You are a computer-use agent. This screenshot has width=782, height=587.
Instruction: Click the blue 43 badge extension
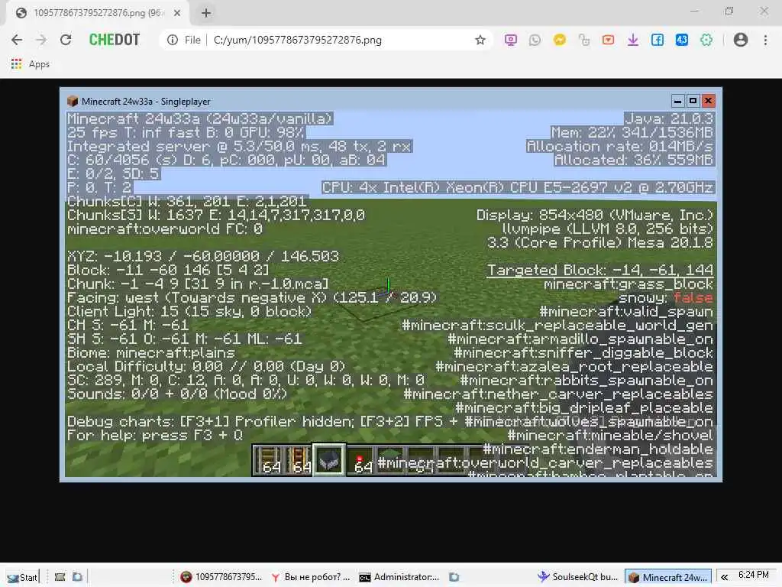pos(682,40)
